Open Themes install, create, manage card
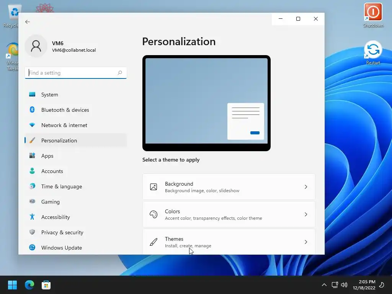Image resolution: width=392 pixels, height=294 pixels. click(229, 242)
